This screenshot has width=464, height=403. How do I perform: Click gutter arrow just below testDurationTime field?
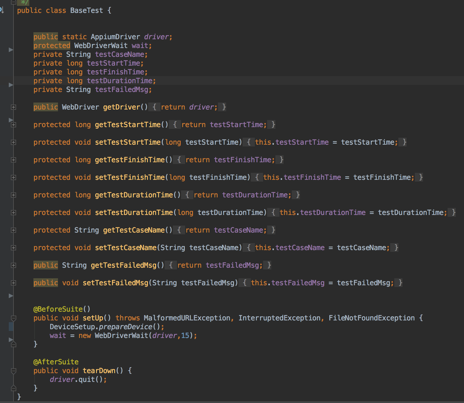pyautogui.click(x=11, y=85)
